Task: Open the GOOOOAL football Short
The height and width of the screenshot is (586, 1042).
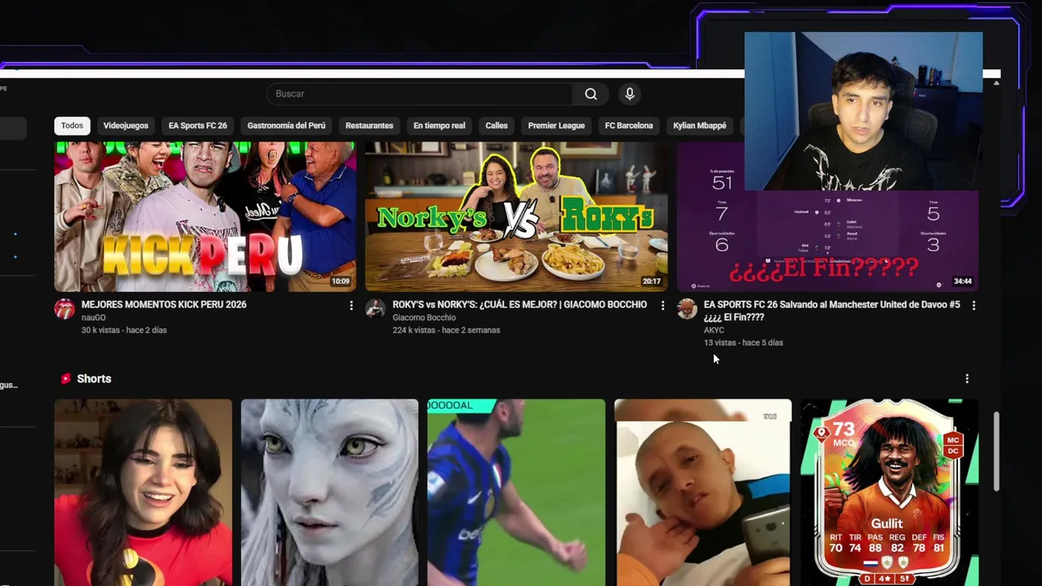Action: click(516, 492)
